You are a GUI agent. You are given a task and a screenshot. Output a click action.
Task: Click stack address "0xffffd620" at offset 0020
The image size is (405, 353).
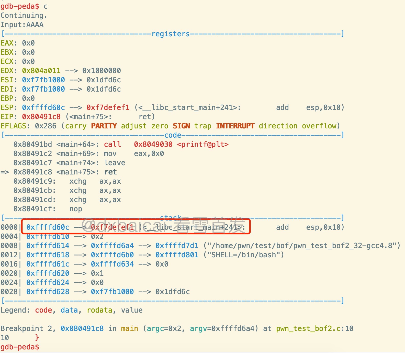click(48, 273)
